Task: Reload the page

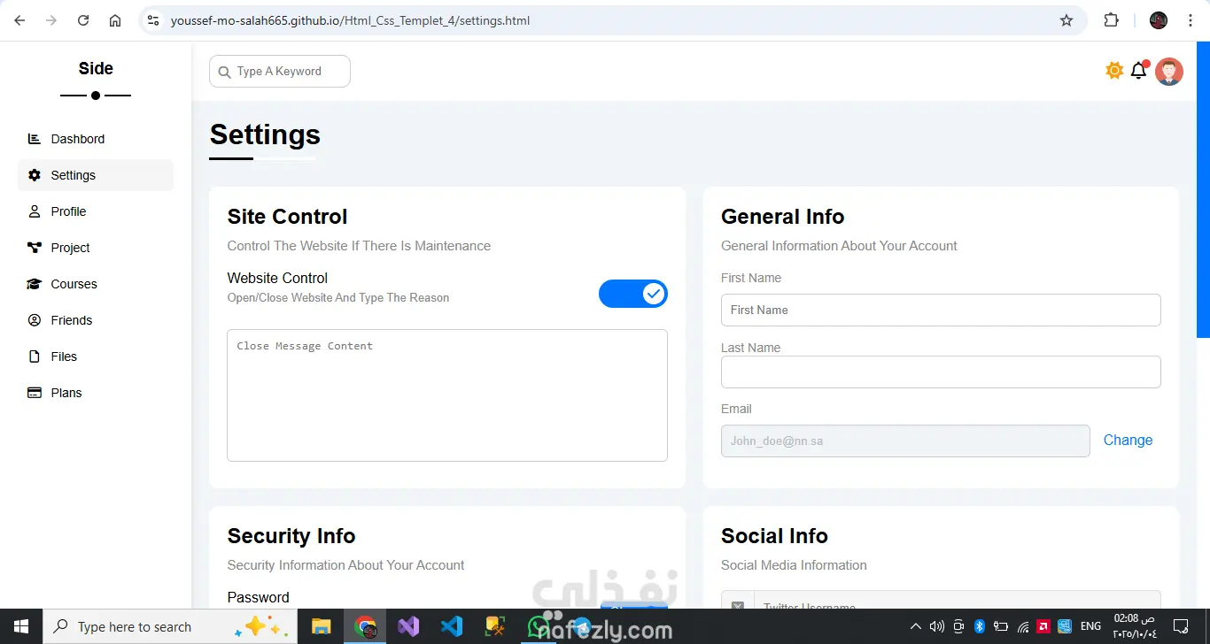Action: pos(83,20)
